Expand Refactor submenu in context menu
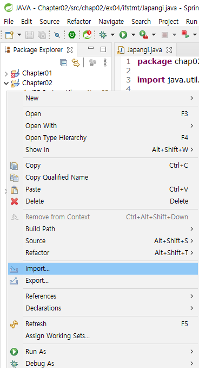 pyautogui.click(x=103, y=253)
